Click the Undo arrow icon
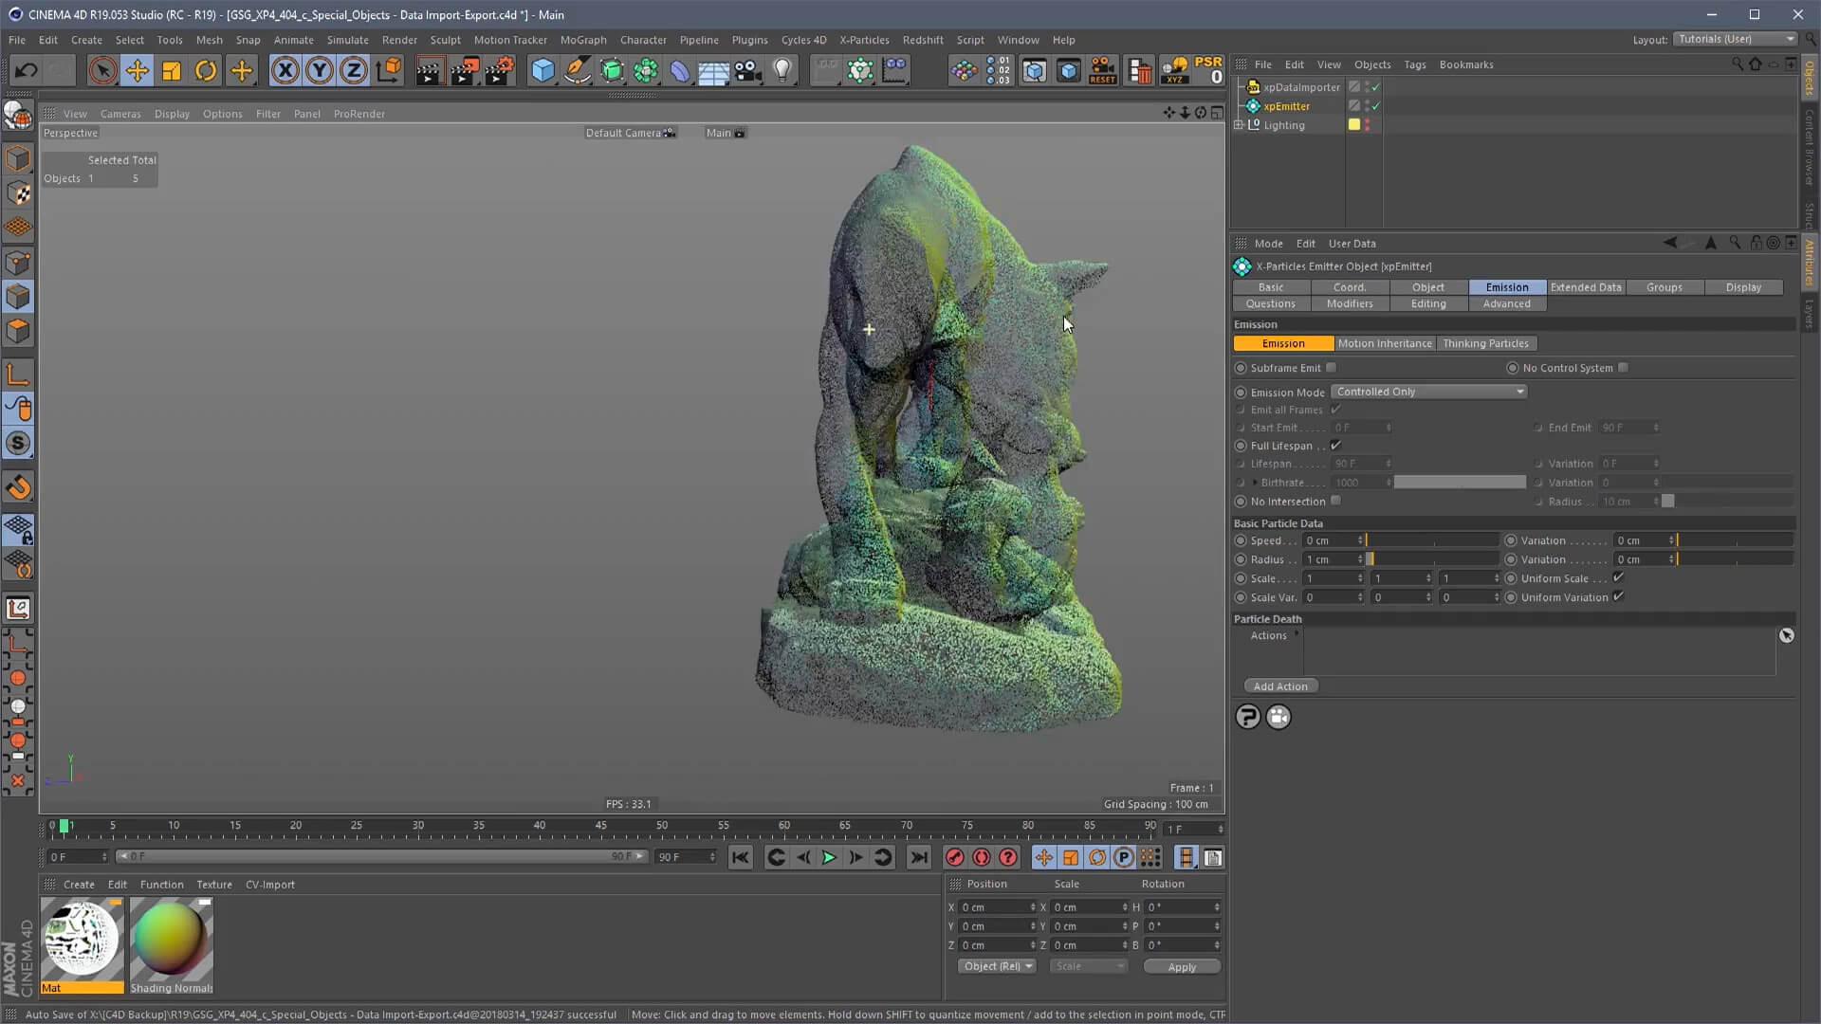 pos(26,70)
